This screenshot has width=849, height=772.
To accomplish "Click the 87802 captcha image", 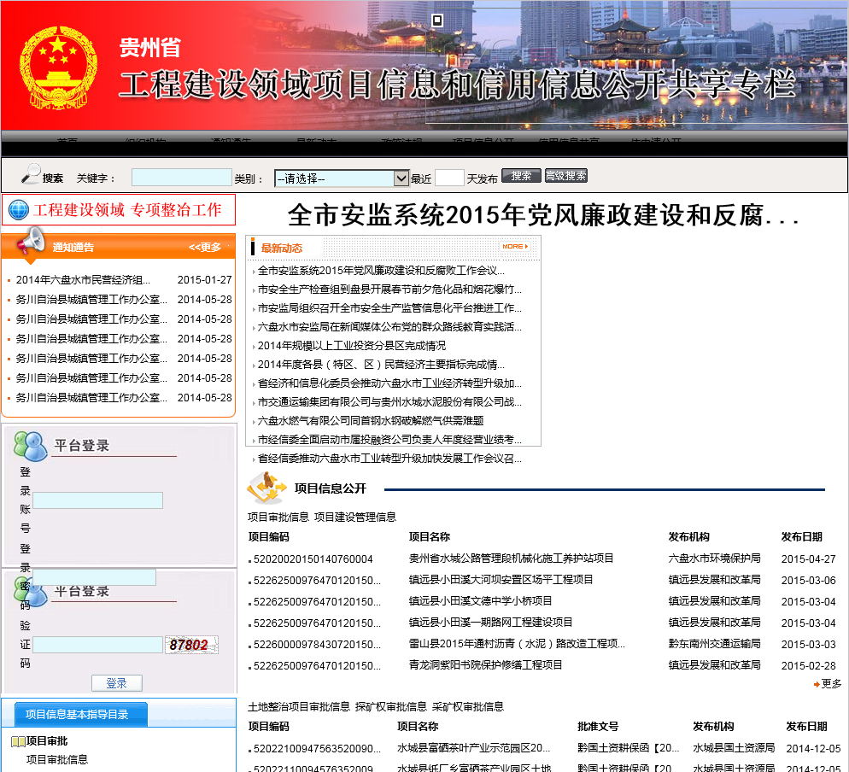I will tap(191, 645).
